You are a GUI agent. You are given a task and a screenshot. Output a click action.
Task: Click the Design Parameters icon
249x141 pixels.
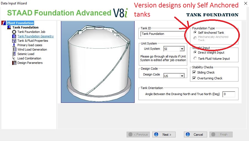[x=14, y=63]
